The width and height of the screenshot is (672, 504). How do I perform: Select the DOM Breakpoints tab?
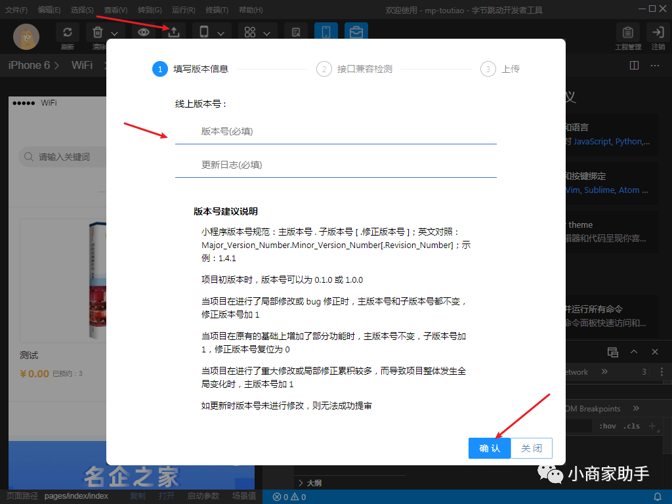593,409
